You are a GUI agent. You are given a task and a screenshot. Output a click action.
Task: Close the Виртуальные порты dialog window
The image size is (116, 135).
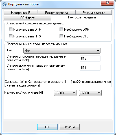107,3
